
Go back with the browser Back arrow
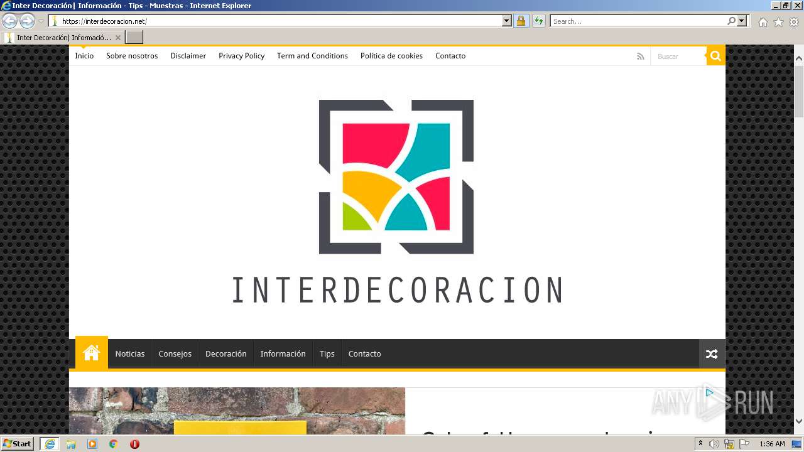coord(9,21)
